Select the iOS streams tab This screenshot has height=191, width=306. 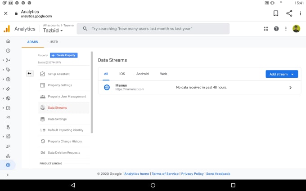(122, 74)
